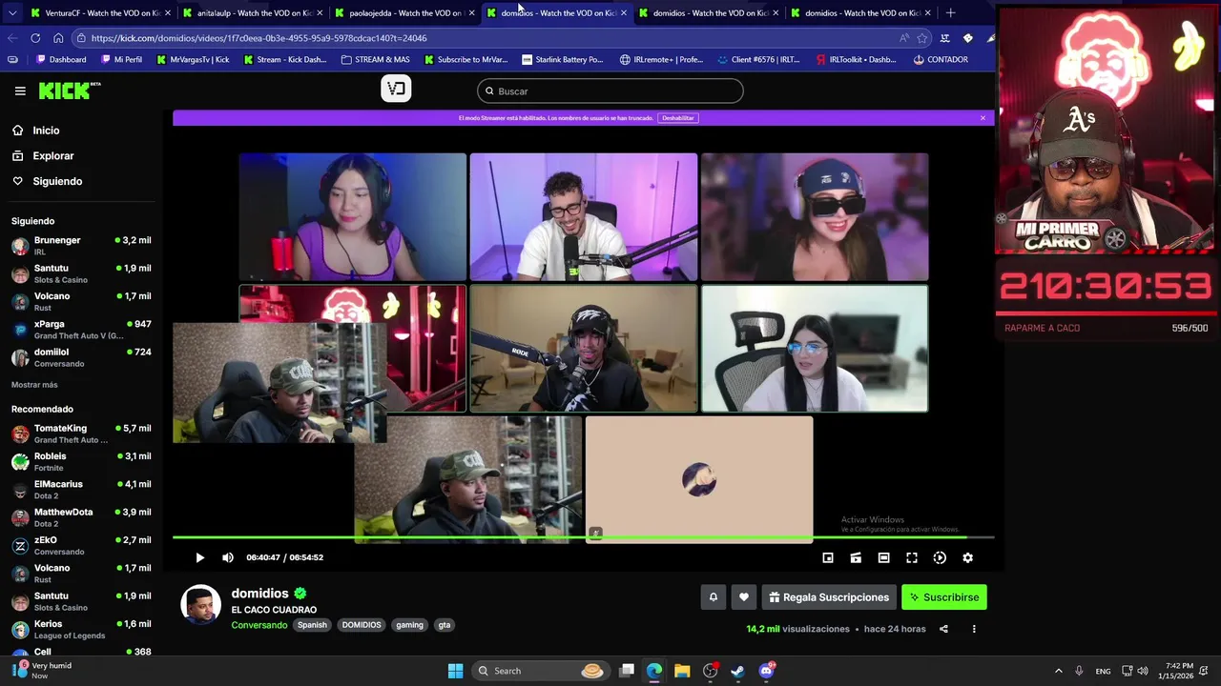The width and height of the screenshot is (1221, 686).
Task: Open video player settings gear
Action: [x=967, y=557]
